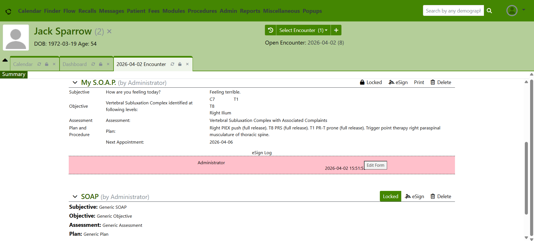Click the OpenEMR logo icon
The height and width of the screenshot is (241, 534).
click(x=8, y=11)
